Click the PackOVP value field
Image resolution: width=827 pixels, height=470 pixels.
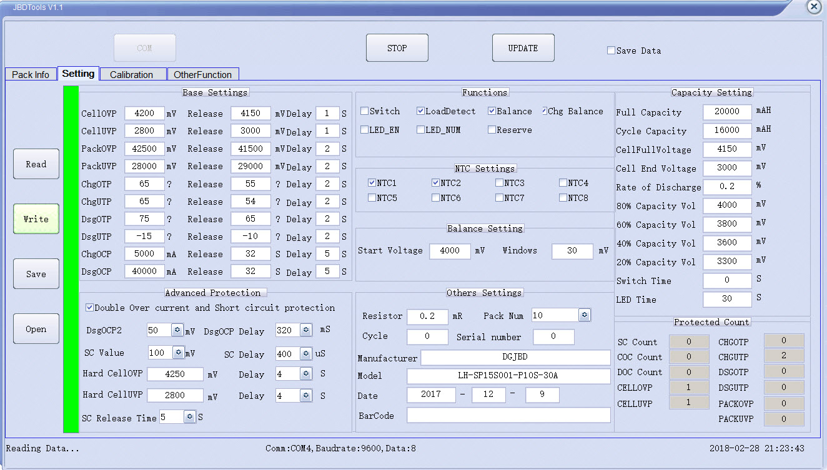click(144, 149)
